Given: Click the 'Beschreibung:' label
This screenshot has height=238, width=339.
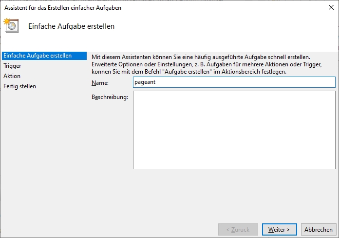Looking at the screenshot, I should 110,97.
